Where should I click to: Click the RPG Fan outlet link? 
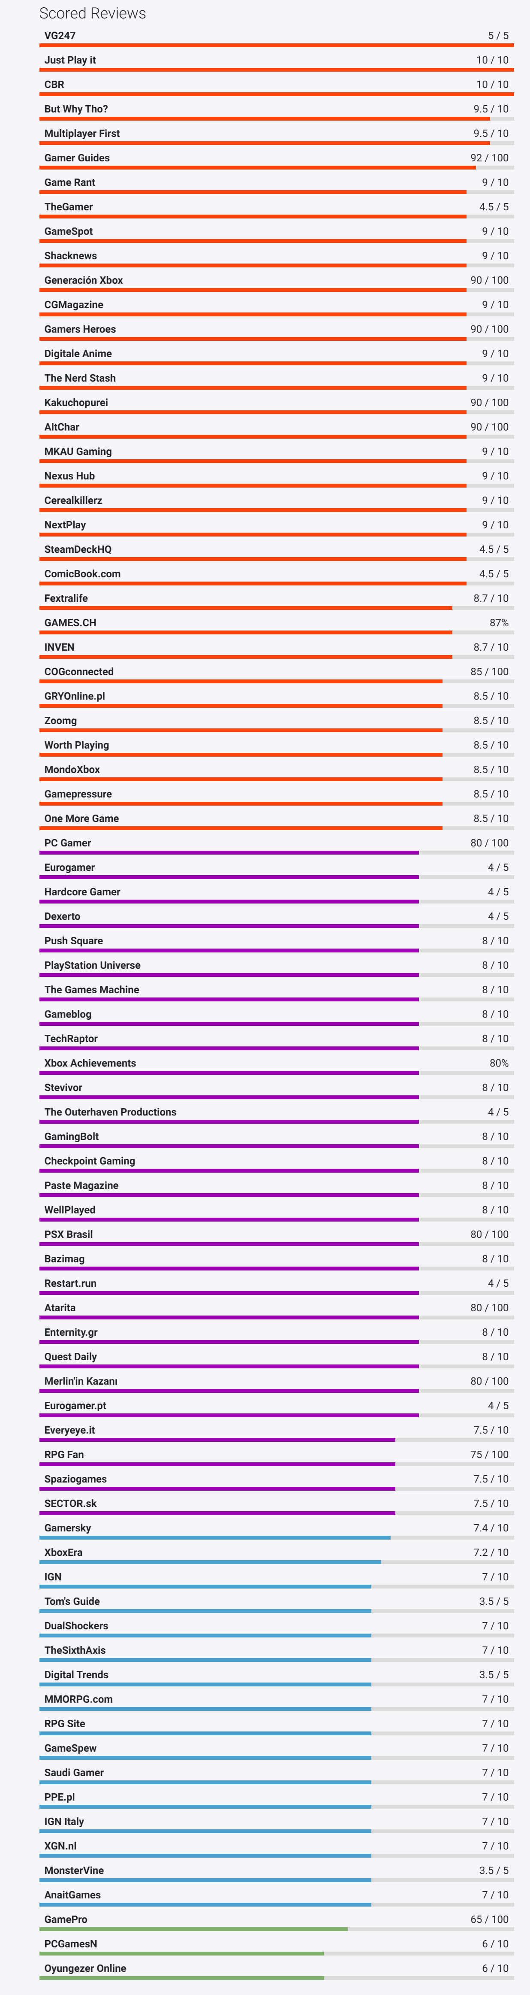[63, 1455]
